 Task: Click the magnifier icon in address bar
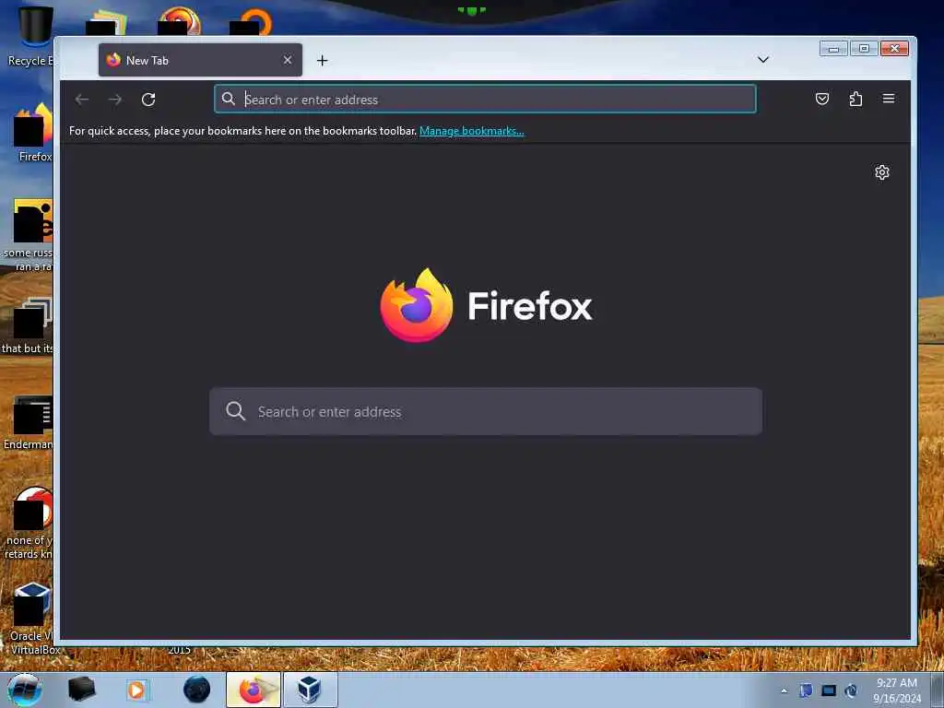[x=229, y=99]
